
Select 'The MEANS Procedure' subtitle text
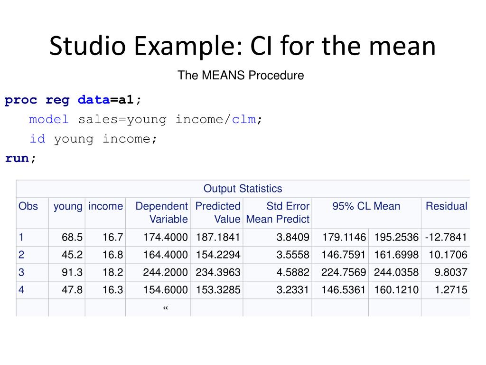[x=241, y=76]
